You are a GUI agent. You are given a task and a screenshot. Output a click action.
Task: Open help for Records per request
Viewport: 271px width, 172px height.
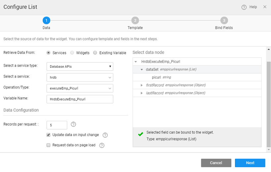coord(73,124)
